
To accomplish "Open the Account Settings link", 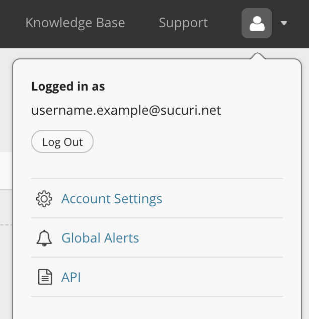I will pos(112,199).
